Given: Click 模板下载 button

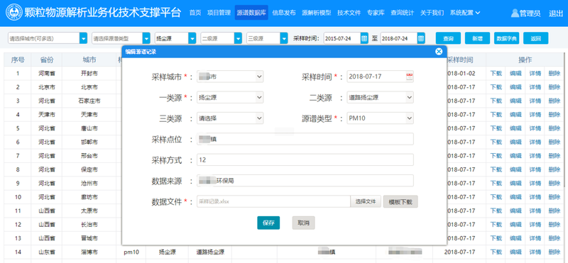Looking at the screenshot, I should click(400, 201).
